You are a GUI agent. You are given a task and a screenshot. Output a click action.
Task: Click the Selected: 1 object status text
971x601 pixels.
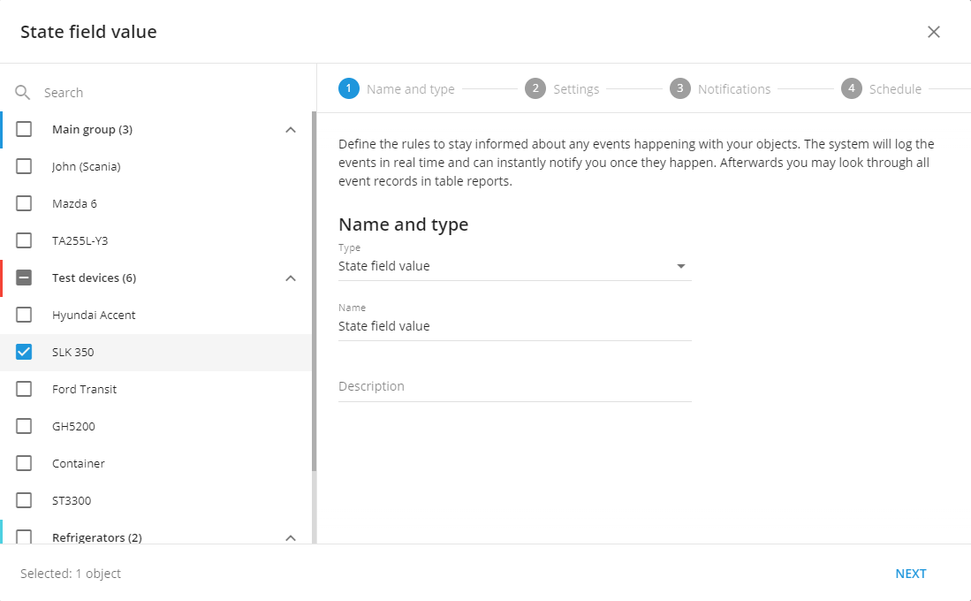coord(71,574)
